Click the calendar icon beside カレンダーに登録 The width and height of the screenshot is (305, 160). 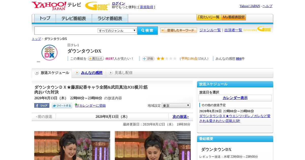[77, 105]
